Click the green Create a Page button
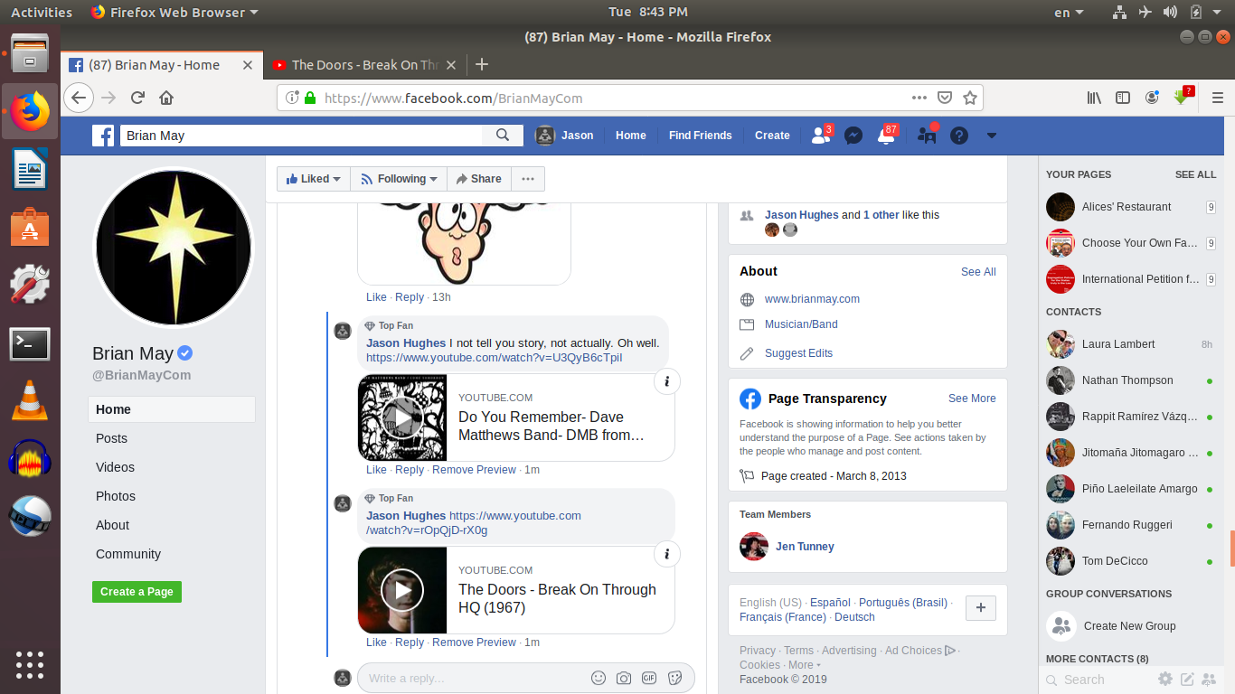This screenshot has height=694, width=1235. click(137, 592)
